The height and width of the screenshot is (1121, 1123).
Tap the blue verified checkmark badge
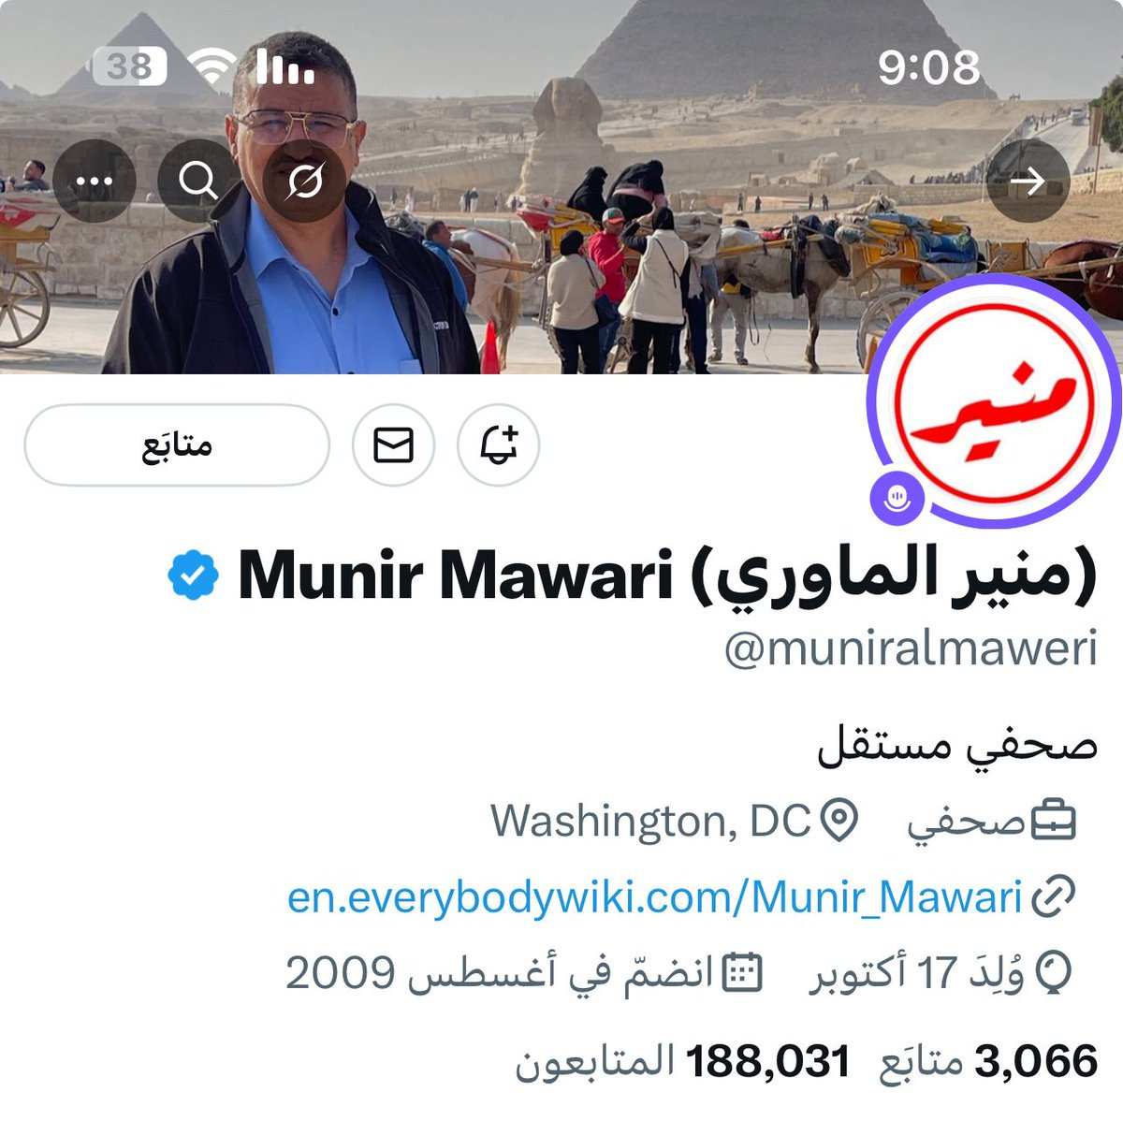193,575
